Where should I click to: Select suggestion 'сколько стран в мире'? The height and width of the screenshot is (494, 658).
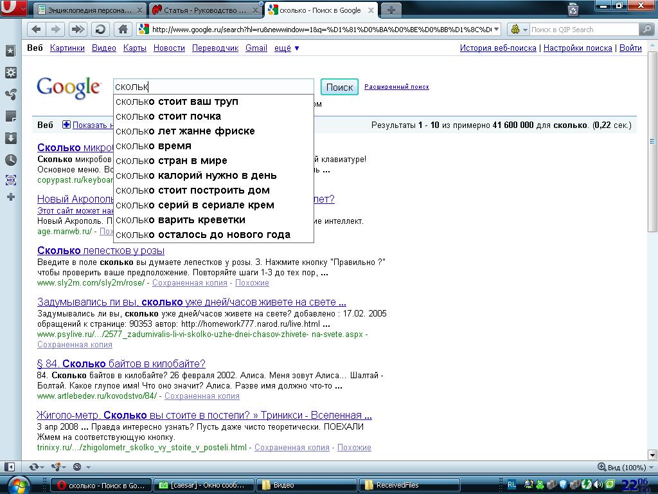[172, 161]
